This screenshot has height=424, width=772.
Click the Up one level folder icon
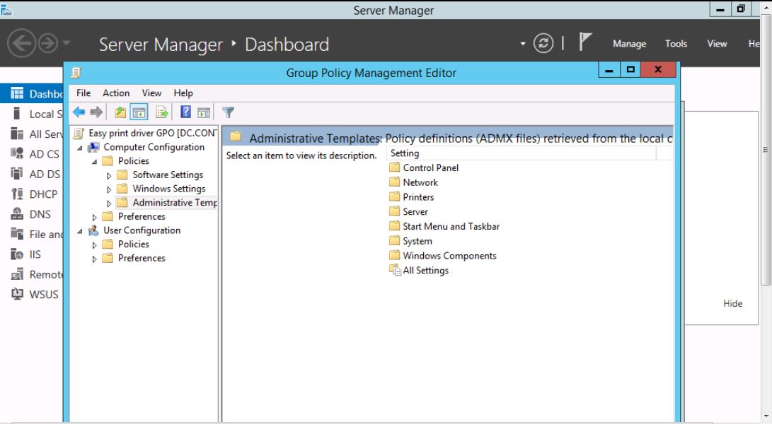click(x=120, y=112)
